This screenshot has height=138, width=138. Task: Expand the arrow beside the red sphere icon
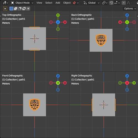pyautogui.click(x=78, y=3)
